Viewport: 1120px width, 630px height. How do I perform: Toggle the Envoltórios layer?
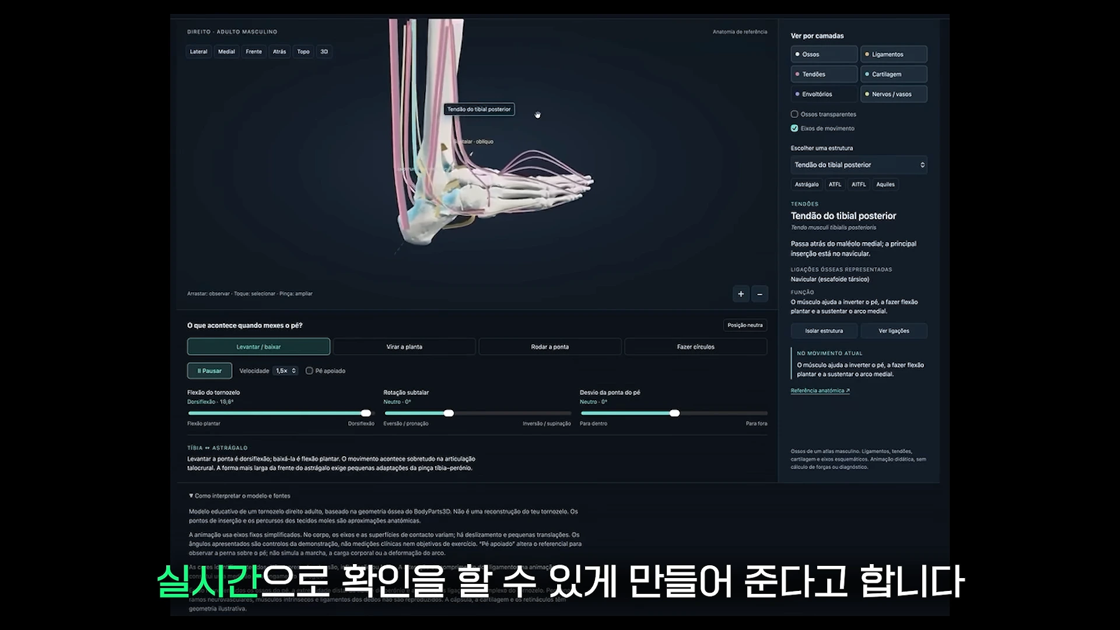(x=824, y=94)
